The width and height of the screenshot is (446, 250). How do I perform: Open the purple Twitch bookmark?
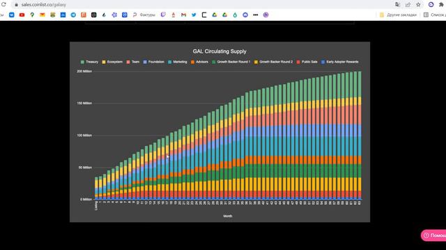click(163, 15)
